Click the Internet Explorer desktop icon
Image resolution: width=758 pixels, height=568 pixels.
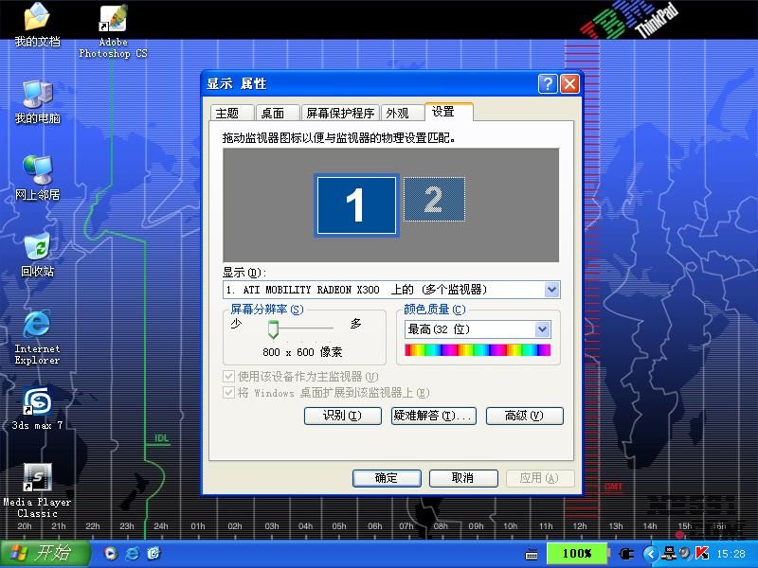point(37,326)
